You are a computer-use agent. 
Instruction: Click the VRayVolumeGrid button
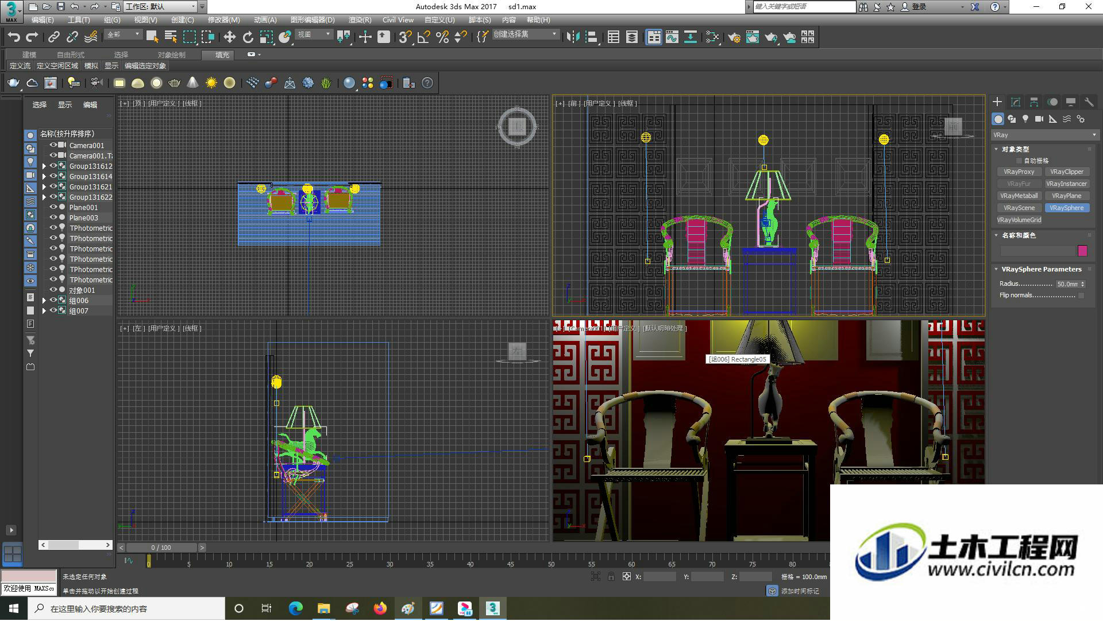[x=1019, y=220]
